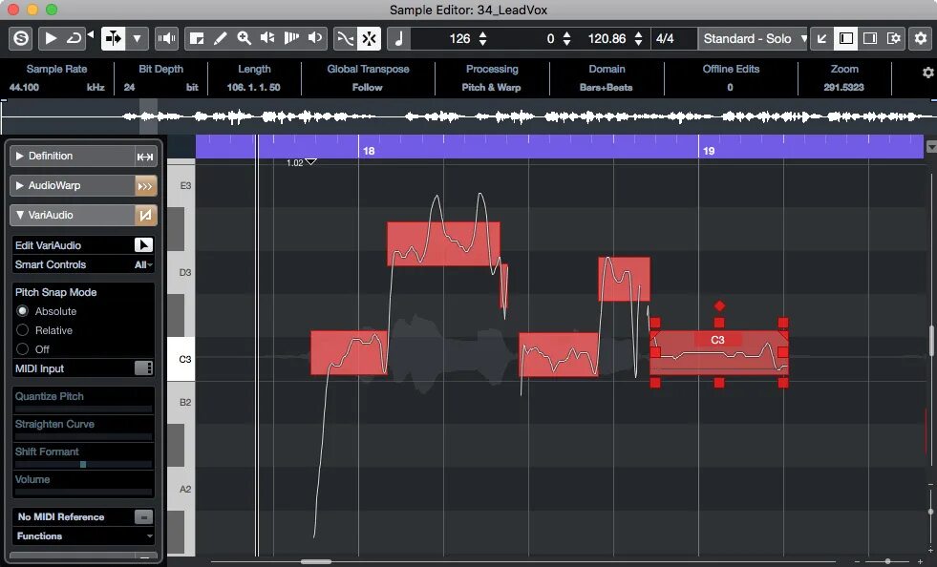The height and width of the screenshot is (567, 937).
Task: Click the Straighten Curve slider
Action: (x=84, y=437)
